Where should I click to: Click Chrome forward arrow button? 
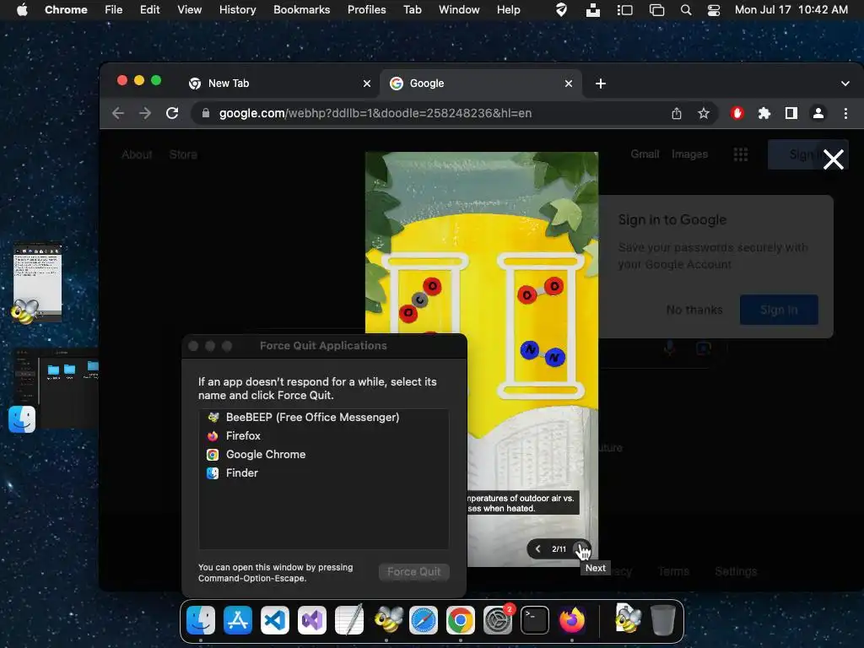(x=145, y=113)
